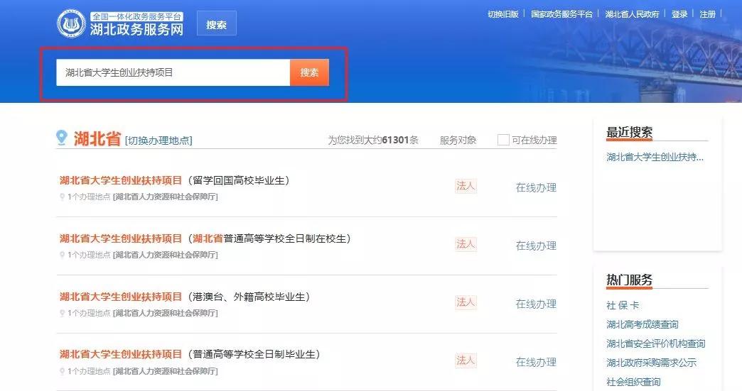Viewport: 742px width, 391px height.
Task: Click [切换办理地点] to change location
Action: tap(158, 141)
